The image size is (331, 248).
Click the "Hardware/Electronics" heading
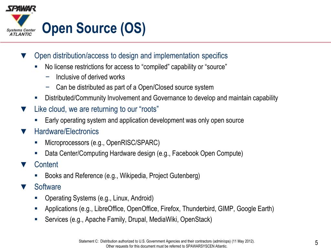67,132
